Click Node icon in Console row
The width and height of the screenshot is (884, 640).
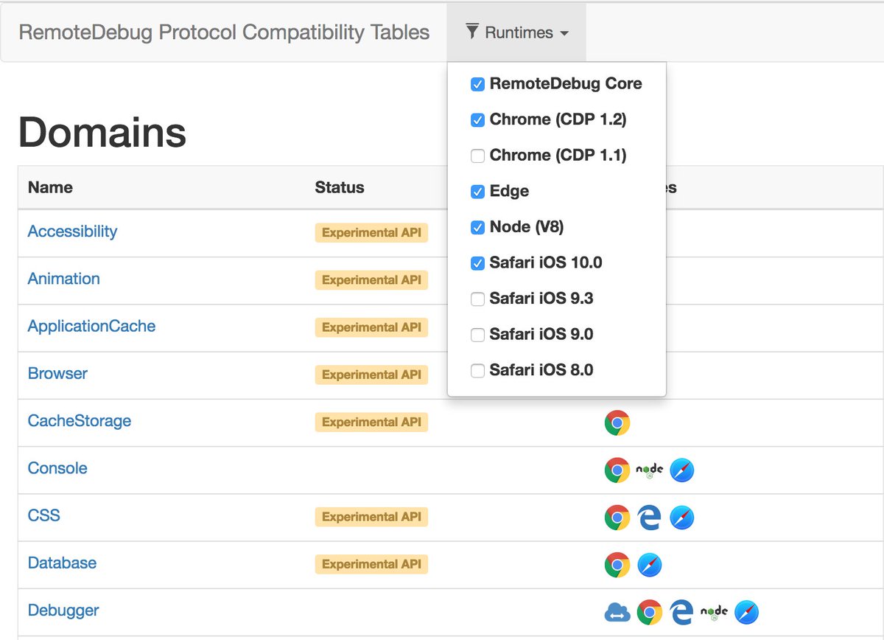coord(650,470)
